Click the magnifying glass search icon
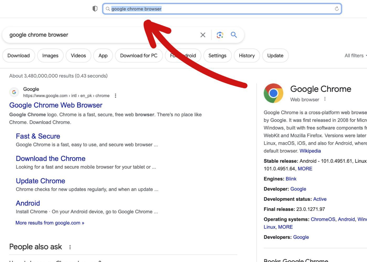The width and height of the screenshot is (367, 262). 233,35
